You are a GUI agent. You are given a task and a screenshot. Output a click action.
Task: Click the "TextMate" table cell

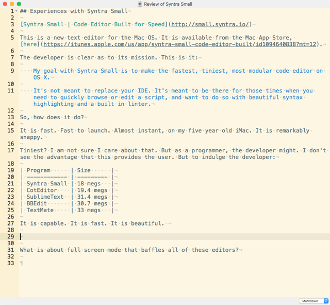pyautogui.click(x=40, y=210)
